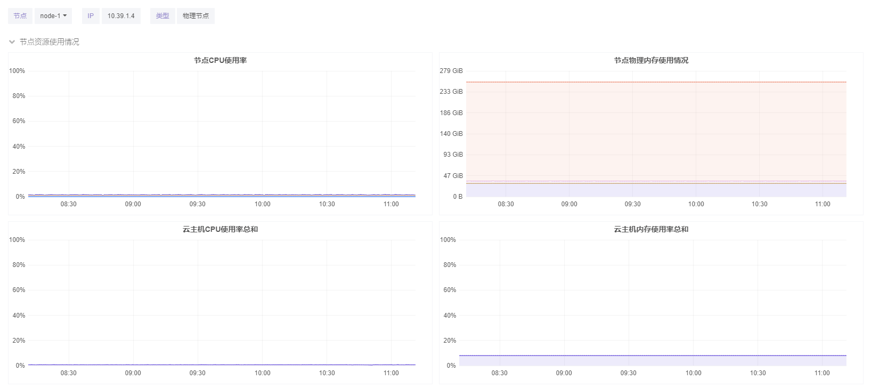
Task: Click the 09:00 tick on 节点CPU使用率 chart
Action: click(133, 204)
